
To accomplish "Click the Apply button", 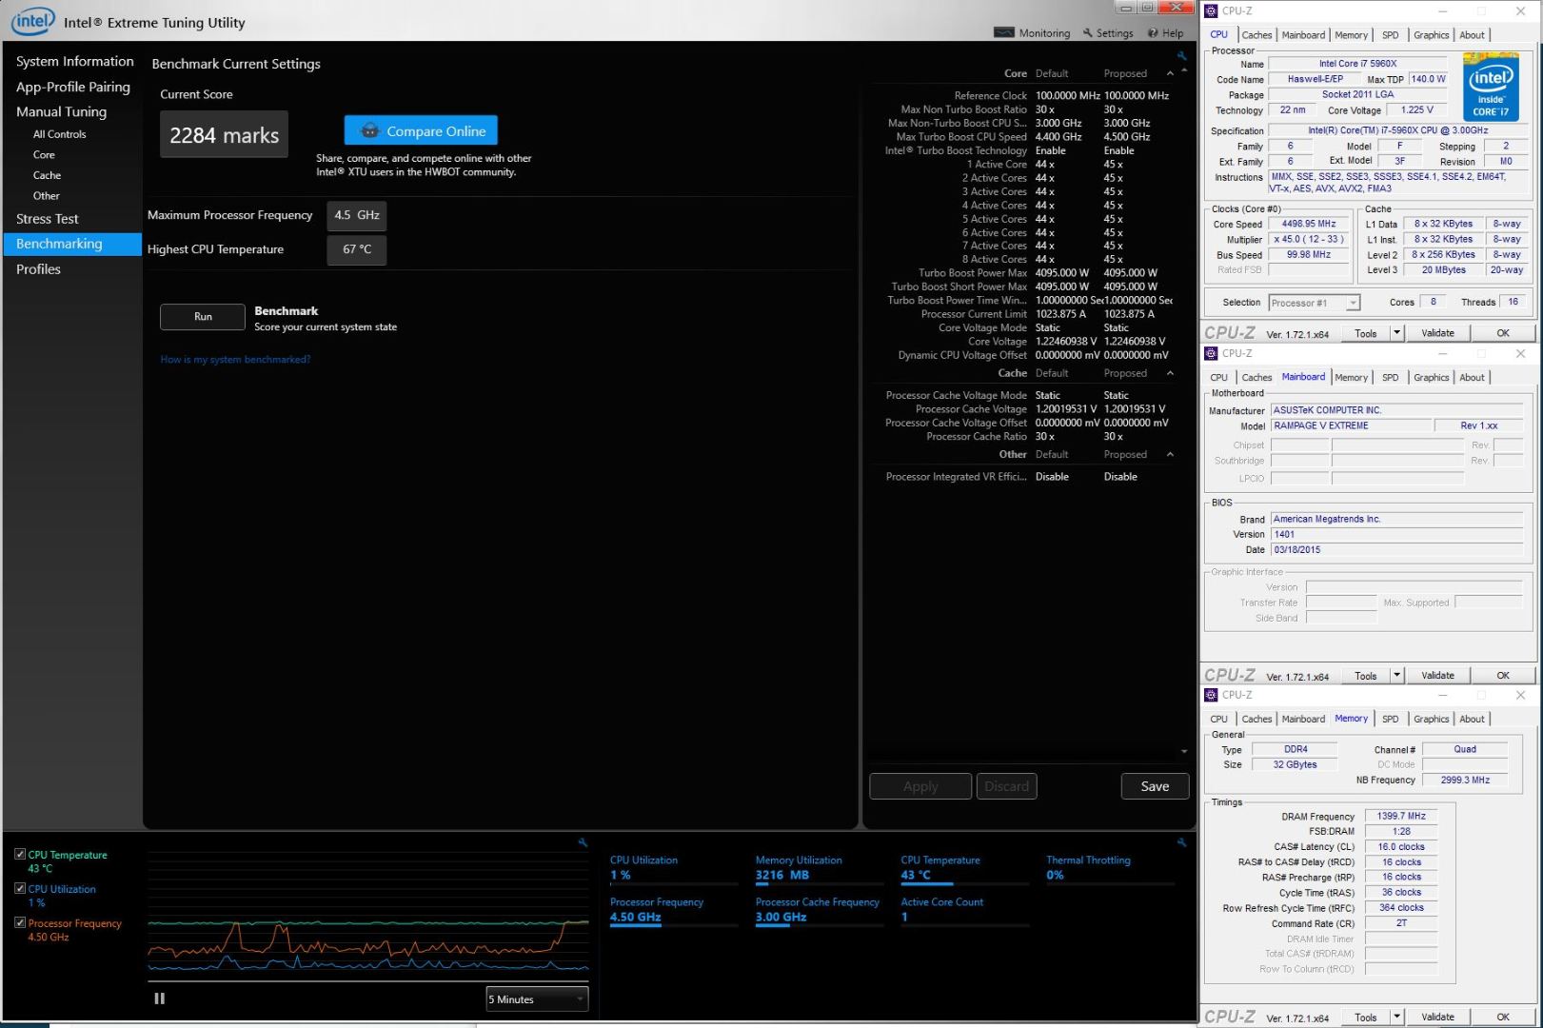I will click(920, 786).
